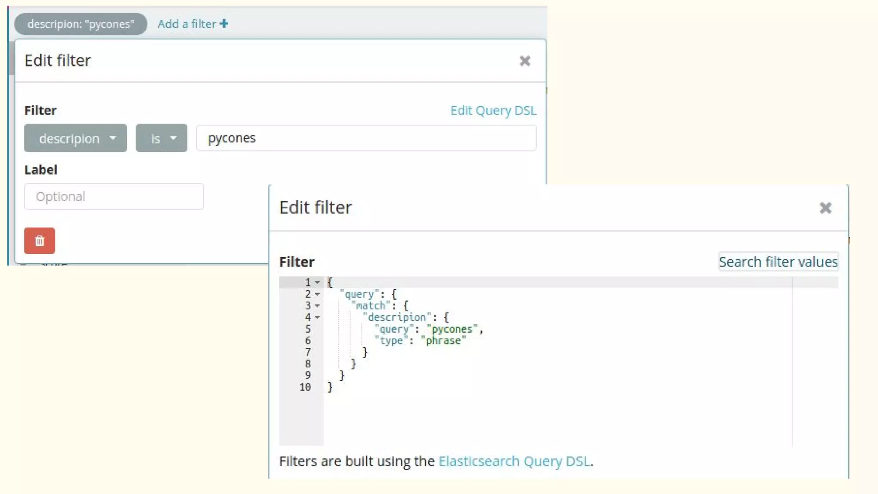Click the "pycones" value in the JSON editor
The image size is (878, 494).
pyautogui.click(x=451, y=329)
